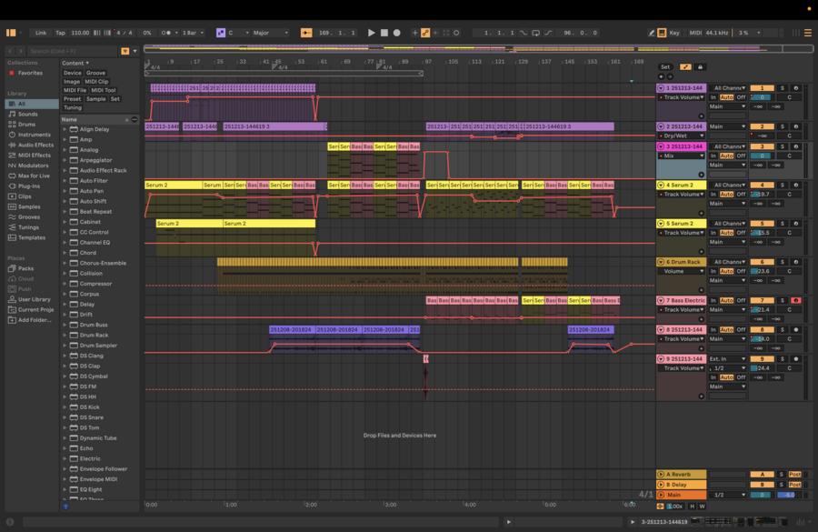Open the Grooves library category

tap(29, 217)
